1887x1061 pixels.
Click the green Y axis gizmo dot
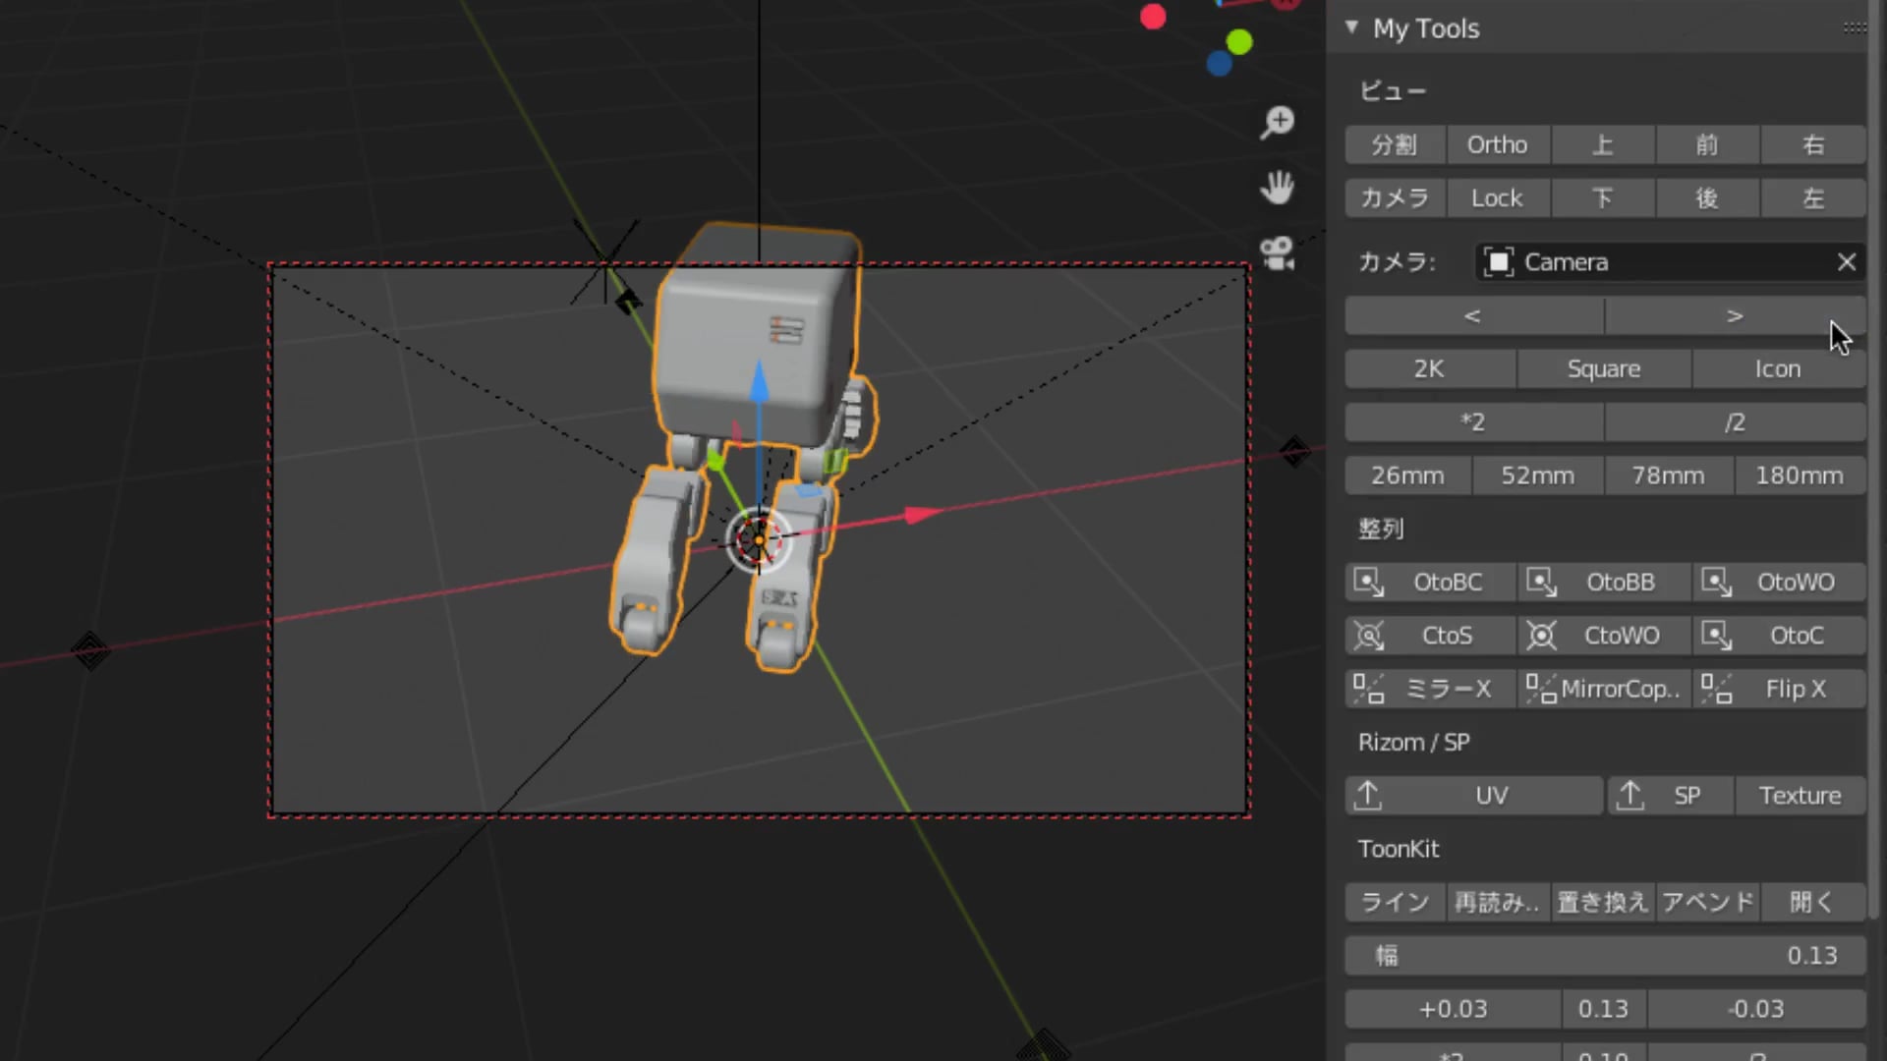1239,41
